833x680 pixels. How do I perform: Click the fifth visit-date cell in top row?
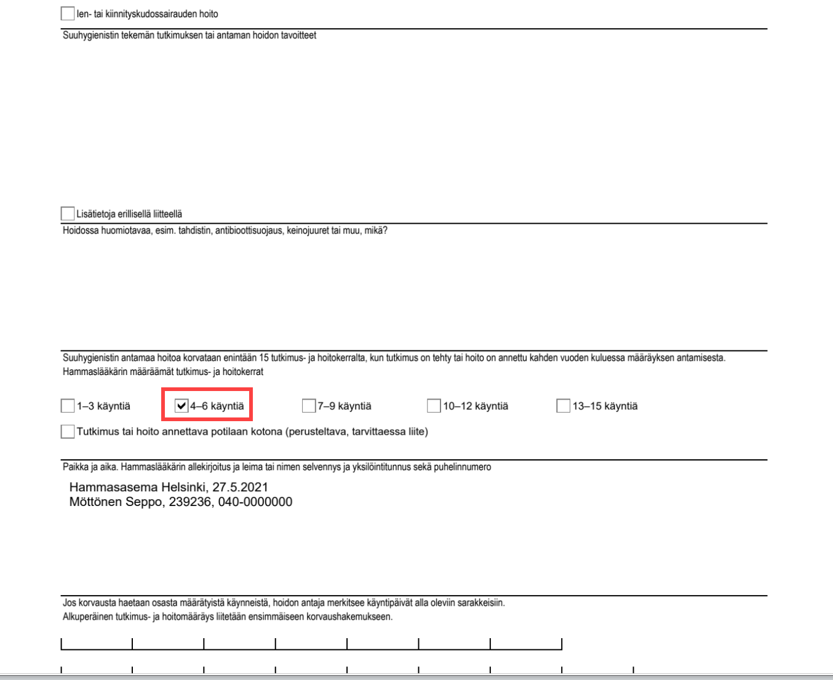(x=383, y=641)
